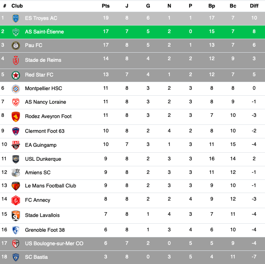This screenshot has height=264, width=265.
Task: Click the Le Mans Football Club name
Action: [50, 185]
